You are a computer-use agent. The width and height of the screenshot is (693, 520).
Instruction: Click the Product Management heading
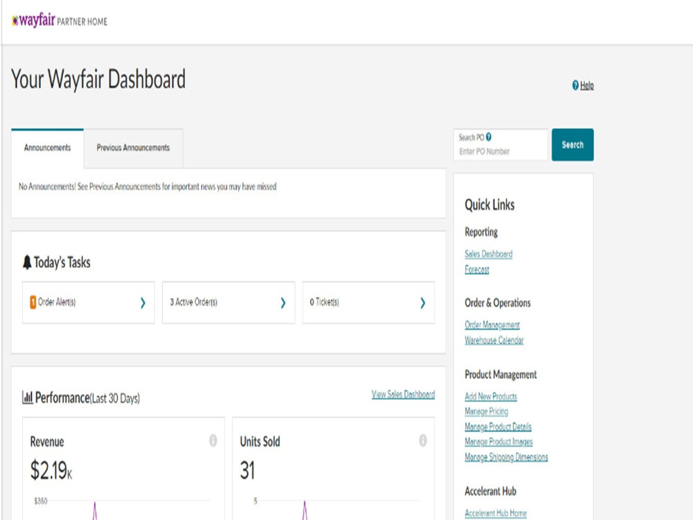tap(500, 374)
